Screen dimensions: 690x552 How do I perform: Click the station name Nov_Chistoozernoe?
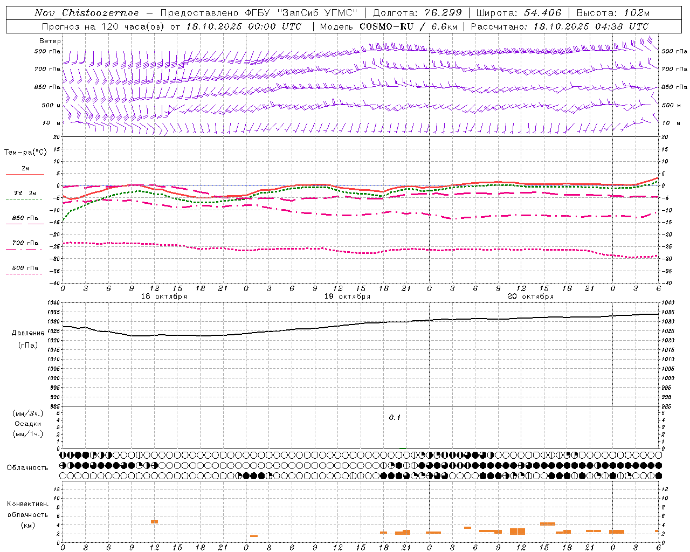coord(86,13)
